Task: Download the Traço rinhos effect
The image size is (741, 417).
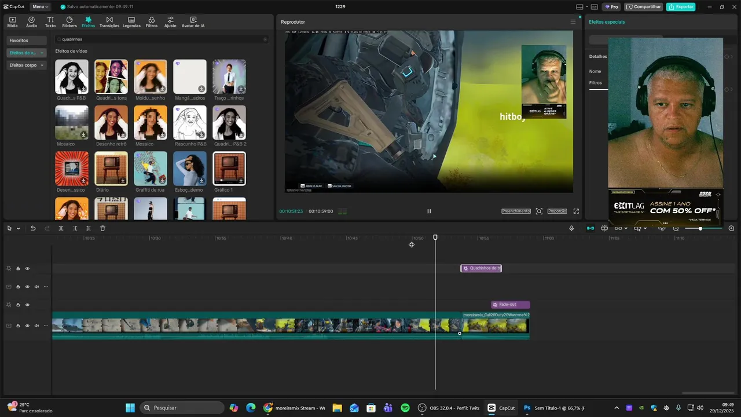Action: pyautogui.click(x=241, y=89)
